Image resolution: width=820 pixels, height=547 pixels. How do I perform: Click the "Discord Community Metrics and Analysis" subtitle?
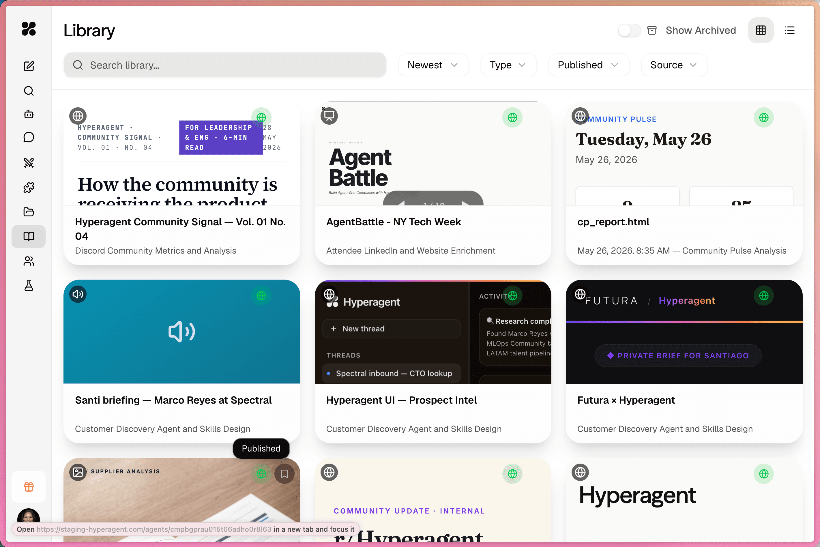coord(156,250)
